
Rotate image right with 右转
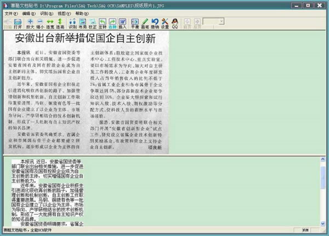coord(112,23)
